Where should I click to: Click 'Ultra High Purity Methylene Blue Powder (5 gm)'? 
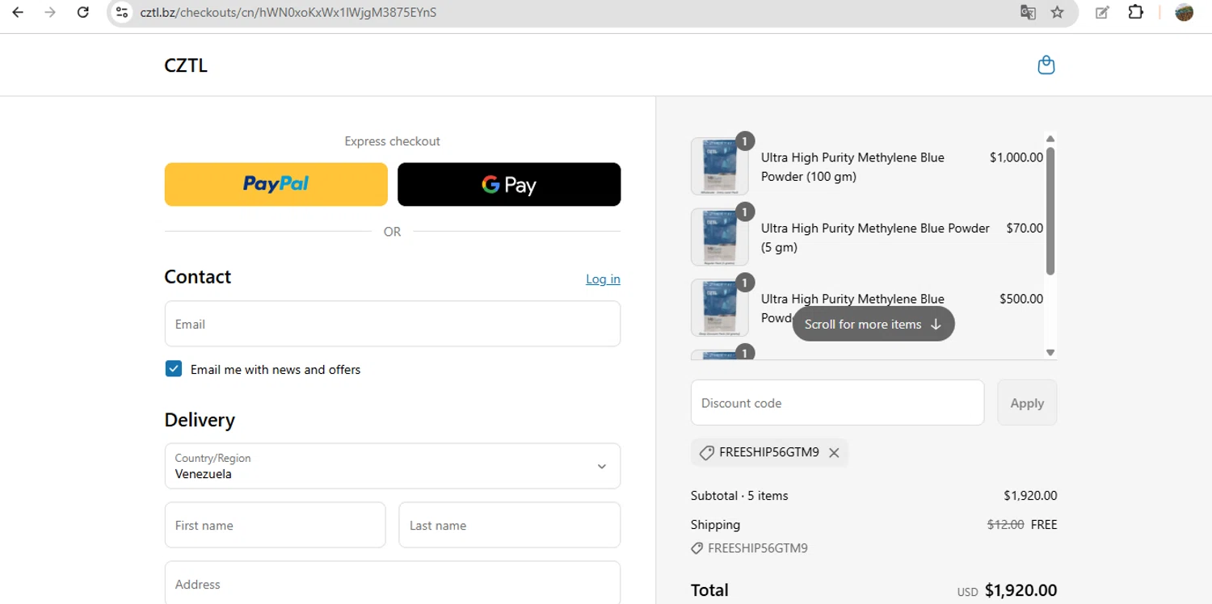tap(875, 237)
